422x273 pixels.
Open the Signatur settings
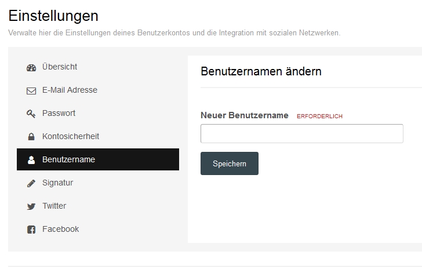pos(57,183)
